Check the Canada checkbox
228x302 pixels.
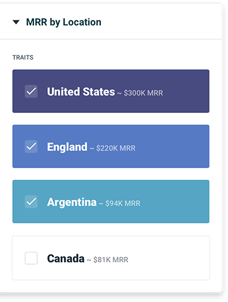[31, 258]
